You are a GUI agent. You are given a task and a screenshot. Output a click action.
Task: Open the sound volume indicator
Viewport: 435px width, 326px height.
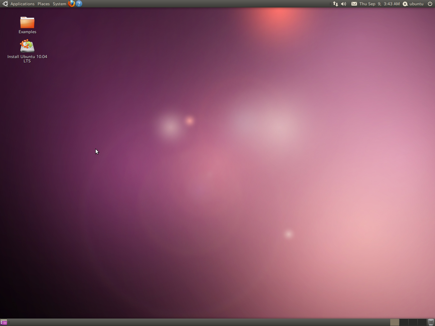[x=344, y=4]
